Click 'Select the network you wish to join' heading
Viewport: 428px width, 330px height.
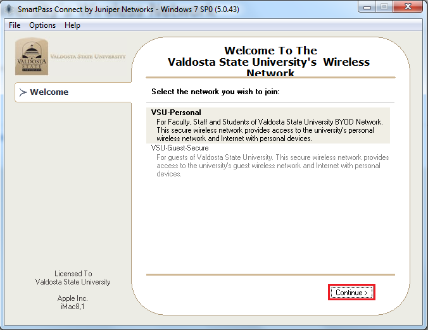click(x=215, y=92)
